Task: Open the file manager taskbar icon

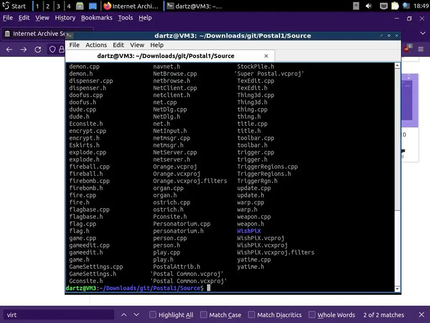Action: [79, 6]
